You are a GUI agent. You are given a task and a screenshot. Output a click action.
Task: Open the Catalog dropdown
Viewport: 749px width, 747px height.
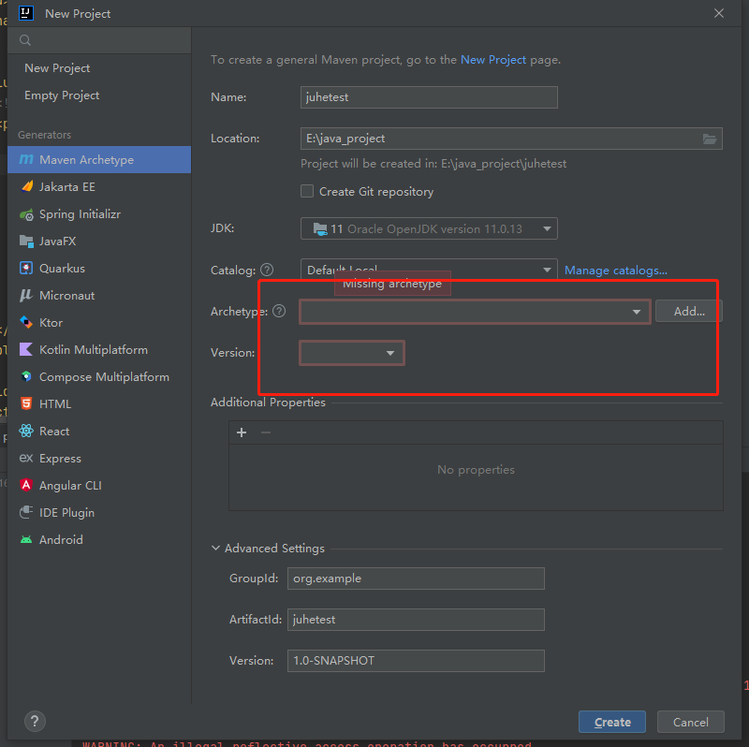pos(429,269)
